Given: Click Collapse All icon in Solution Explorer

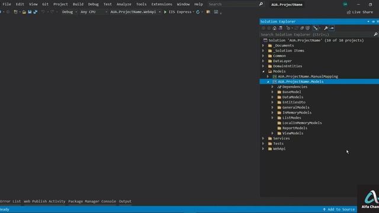Looking at the screenshot, I should (302, 28).
